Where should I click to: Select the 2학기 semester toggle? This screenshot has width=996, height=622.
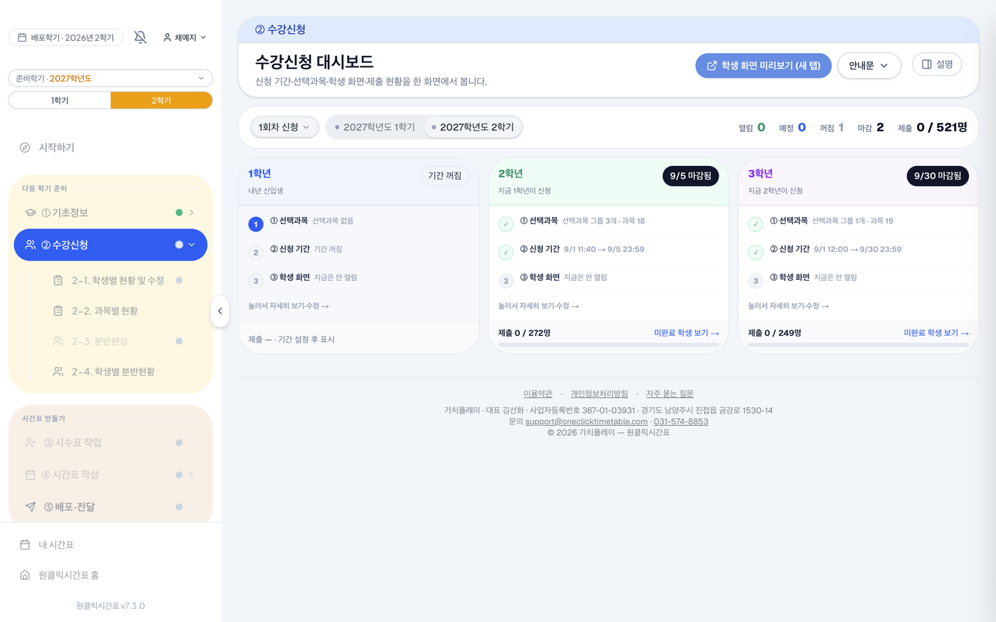161,100
